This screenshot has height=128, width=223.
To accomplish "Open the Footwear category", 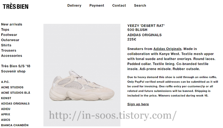I will [9, 35].
